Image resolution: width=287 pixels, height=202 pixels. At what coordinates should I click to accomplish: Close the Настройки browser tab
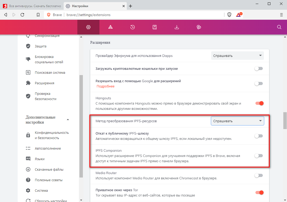tap(124, 6)
